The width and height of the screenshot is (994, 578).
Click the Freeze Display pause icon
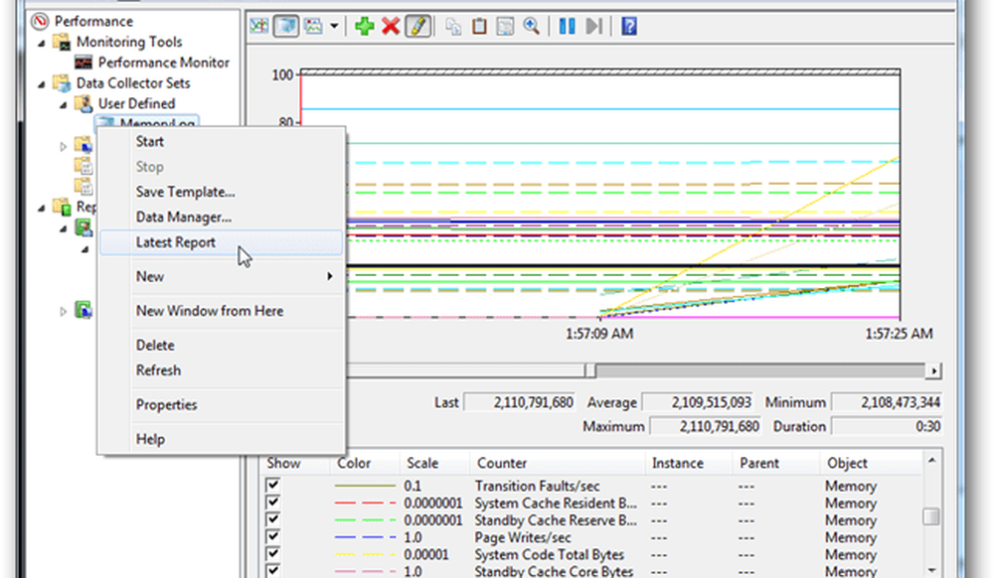pyautogui.click(x=567, y=26)
